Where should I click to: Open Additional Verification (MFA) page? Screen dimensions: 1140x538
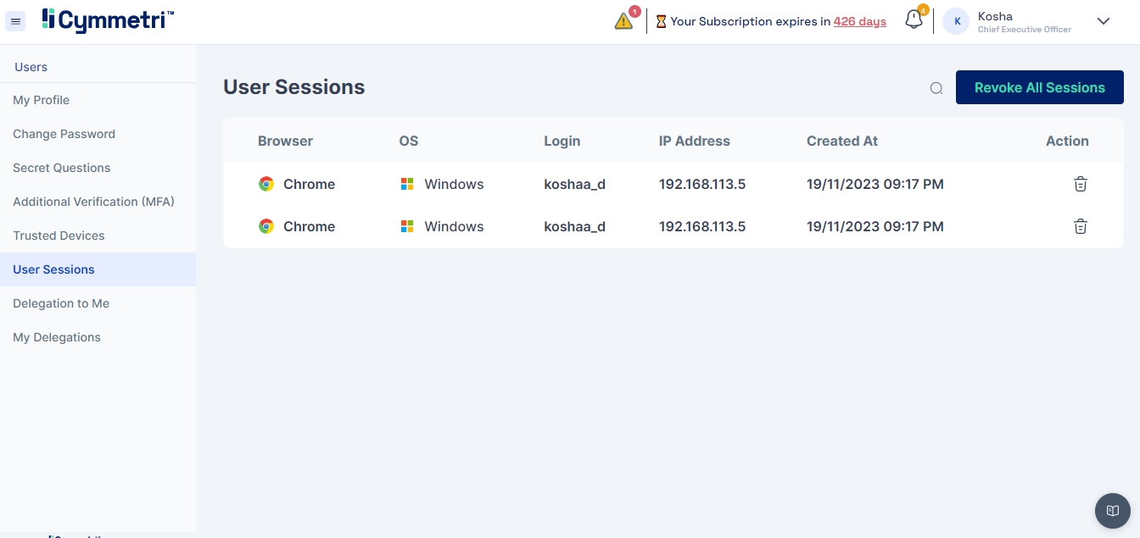[93, 202]
